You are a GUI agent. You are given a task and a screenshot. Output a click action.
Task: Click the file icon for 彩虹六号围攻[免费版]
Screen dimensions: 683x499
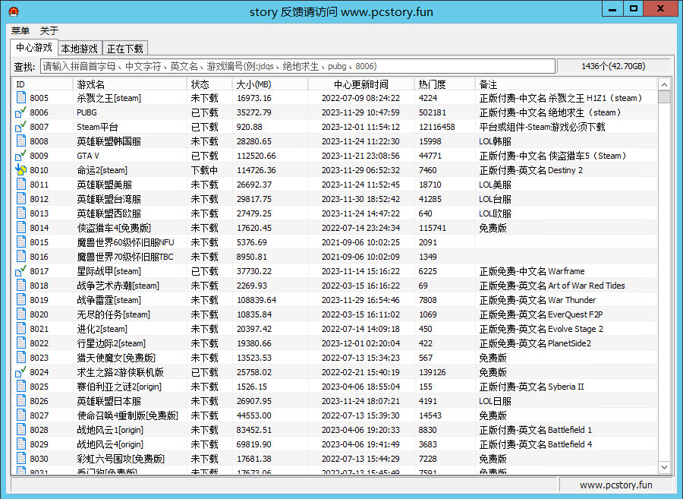[21, 458]
